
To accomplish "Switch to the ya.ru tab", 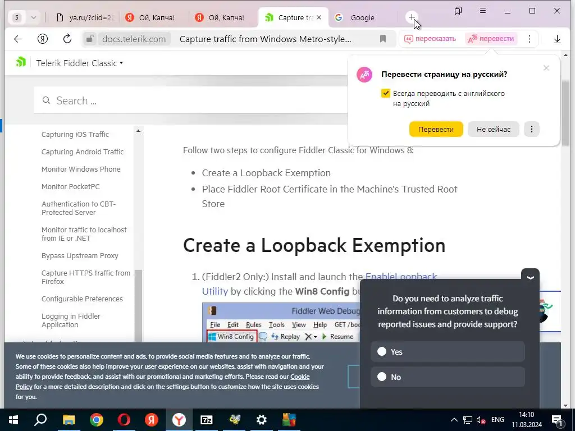I will coord(85,17).
